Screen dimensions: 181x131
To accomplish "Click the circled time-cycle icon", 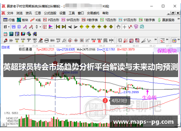I will click(46, 41).
